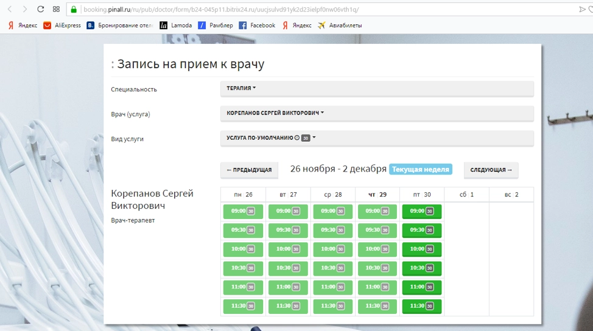The width and height of the screenshot is (593, 331).
Task: Open the Facebook bookmark
Action: (257, 26)
